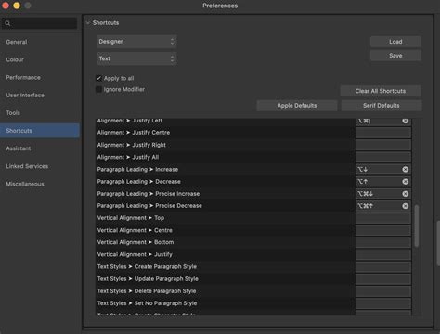Select the Shortcuts sidebar item
The image size is (440, 334).
[x=40, y=131]
